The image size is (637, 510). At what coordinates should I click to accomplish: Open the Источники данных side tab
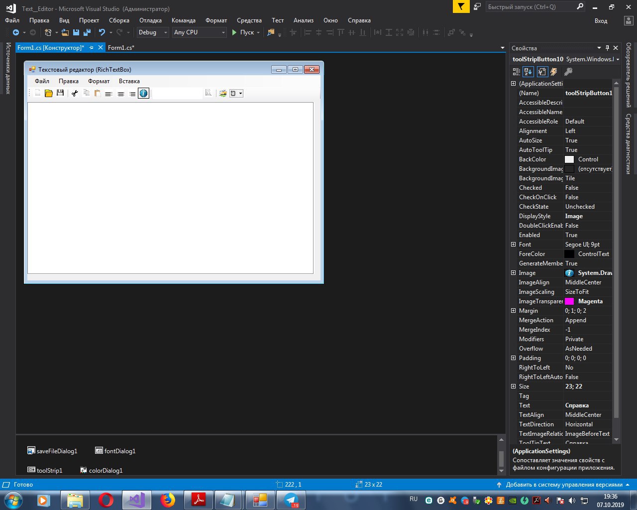click(x=8, y=68)
